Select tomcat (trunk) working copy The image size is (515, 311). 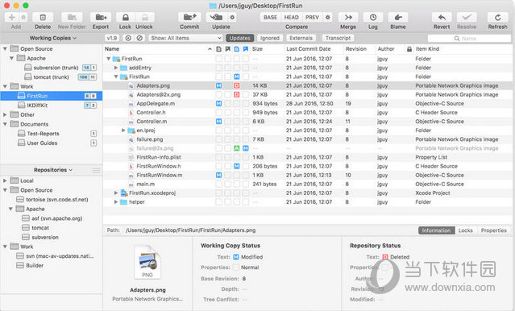[52, 77]
